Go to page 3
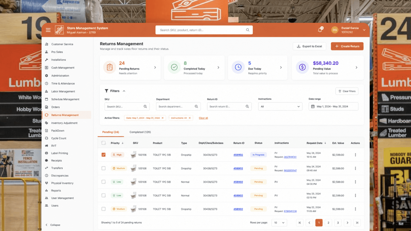The height and width of the screenshot is (231, 411). [338, 223]
